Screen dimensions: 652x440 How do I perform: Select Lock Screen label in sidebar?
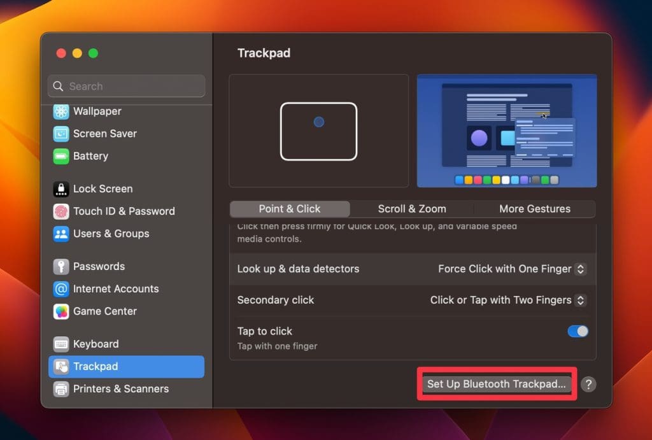pos(103,189)
